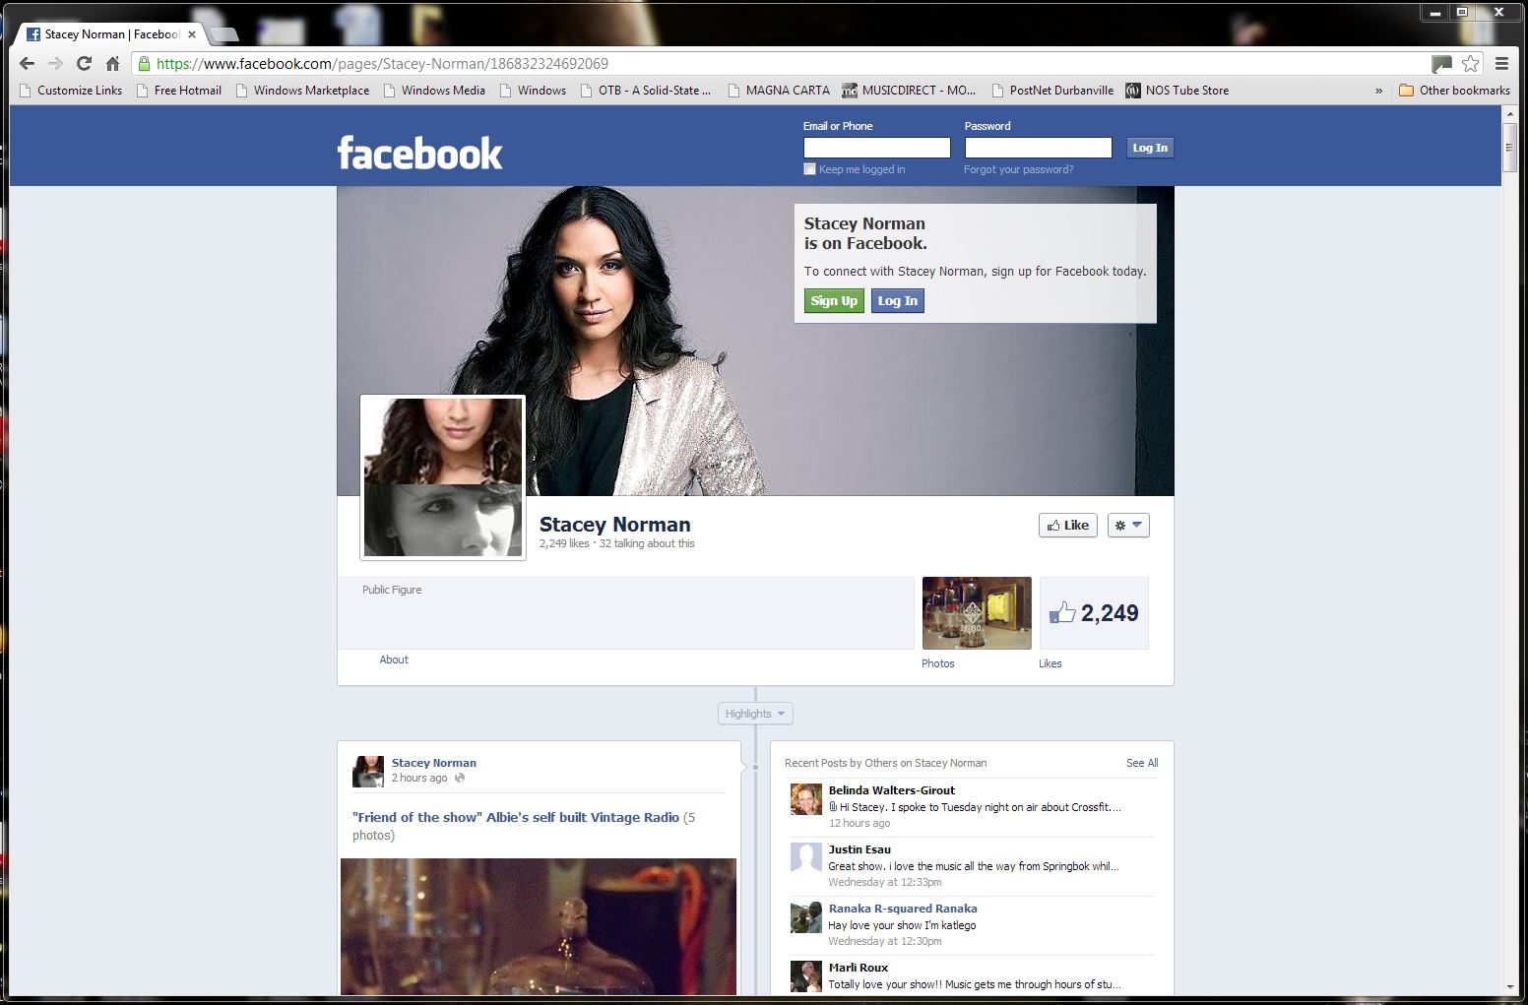Open the gear dropdown next to Like
Viewport: 1528px width, 1005px height.
(1128, 526)
